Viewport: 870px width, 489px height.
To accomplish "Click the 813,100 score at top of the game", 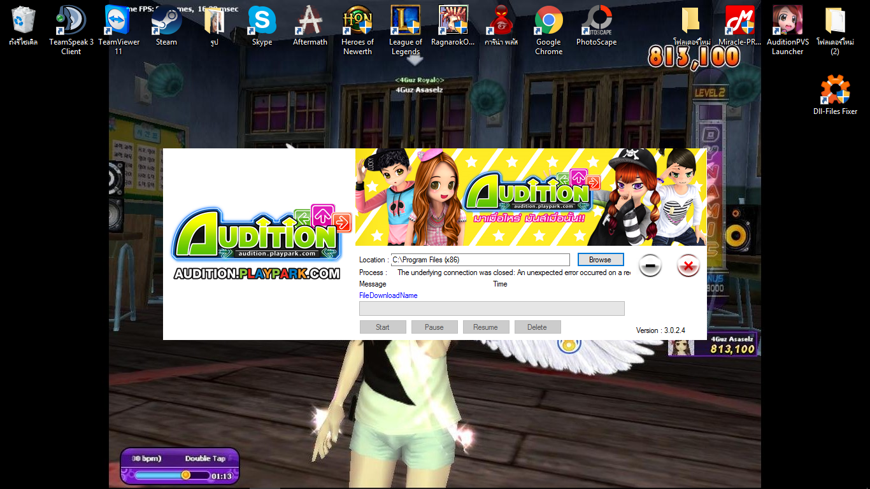I will pos(694,57).
